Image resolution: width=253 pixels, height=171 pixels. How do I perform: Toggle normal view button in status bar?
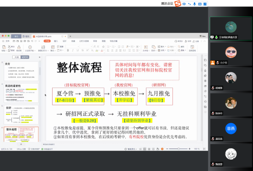coord(145,149)
